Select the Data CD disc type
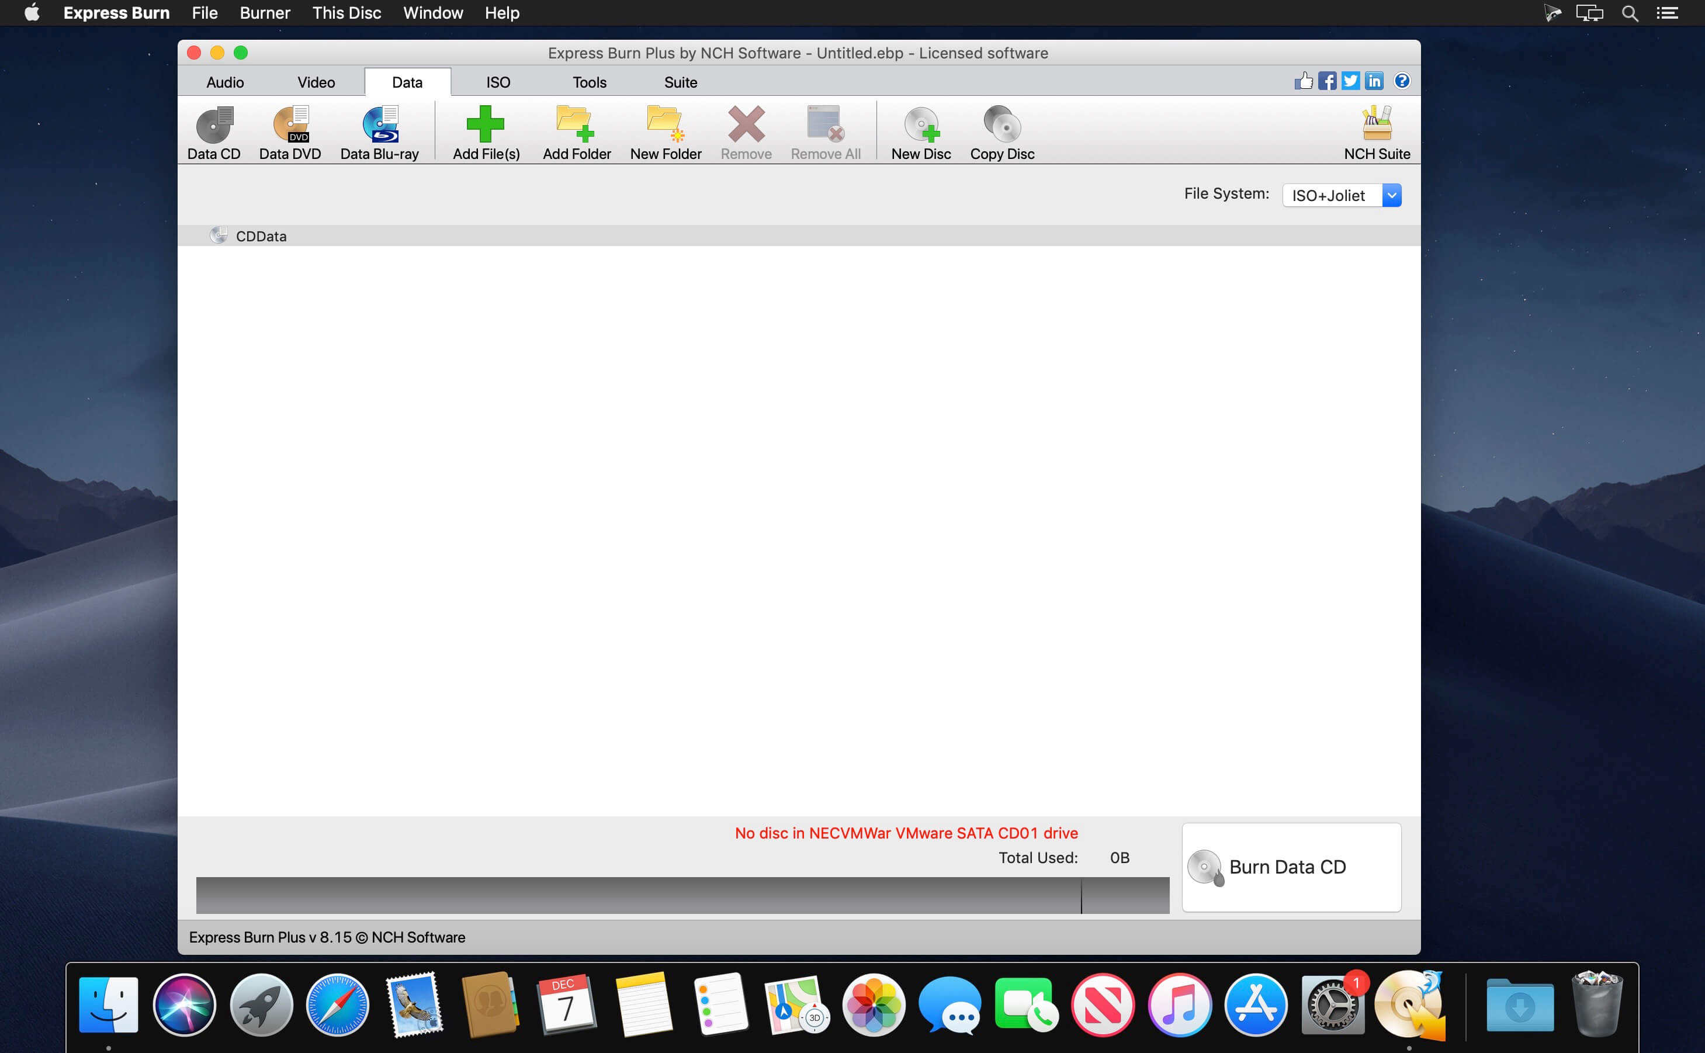The width and height of the screenshot is (1705, 1053). point(214,134)
